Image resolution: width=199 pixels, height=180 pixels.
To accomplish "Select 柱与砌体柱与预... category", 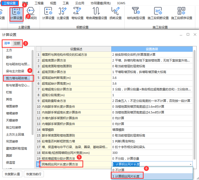I will point(18,64).
